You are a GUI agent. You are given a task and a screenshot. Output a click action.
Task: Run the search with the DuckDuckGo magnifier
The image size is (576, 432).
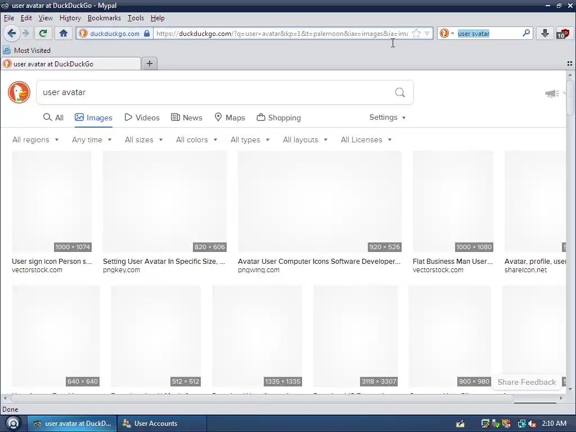coord(400,92)
